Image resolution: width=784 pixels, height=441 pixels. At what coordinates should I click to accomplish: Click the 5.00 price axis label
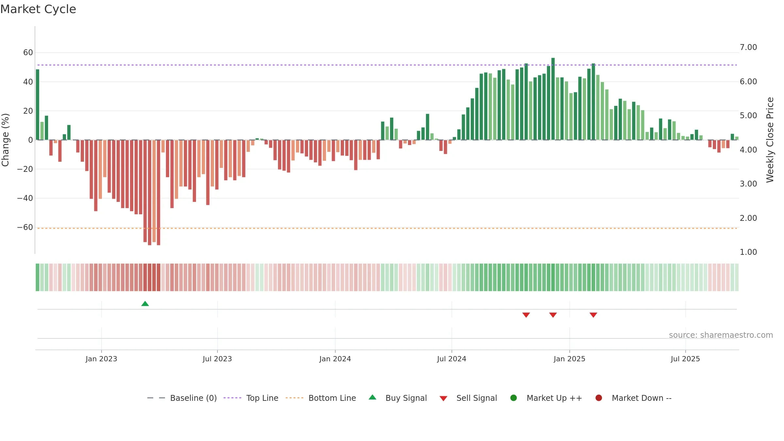click(x=748, y=116)
